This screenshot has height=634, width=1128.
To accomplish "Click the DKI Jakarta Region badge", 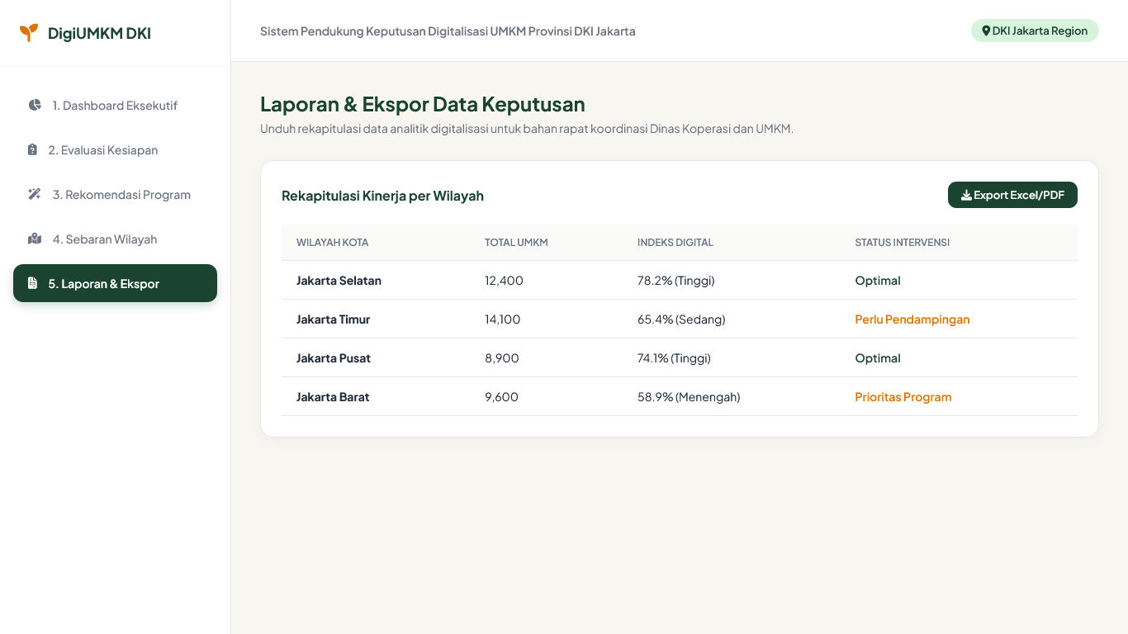I will (x=1035, y=31).
